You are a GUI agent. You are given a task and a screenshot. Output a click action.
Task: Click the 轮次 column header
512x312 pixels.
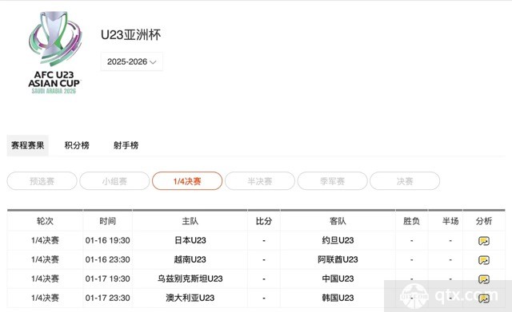click(45, 221)
